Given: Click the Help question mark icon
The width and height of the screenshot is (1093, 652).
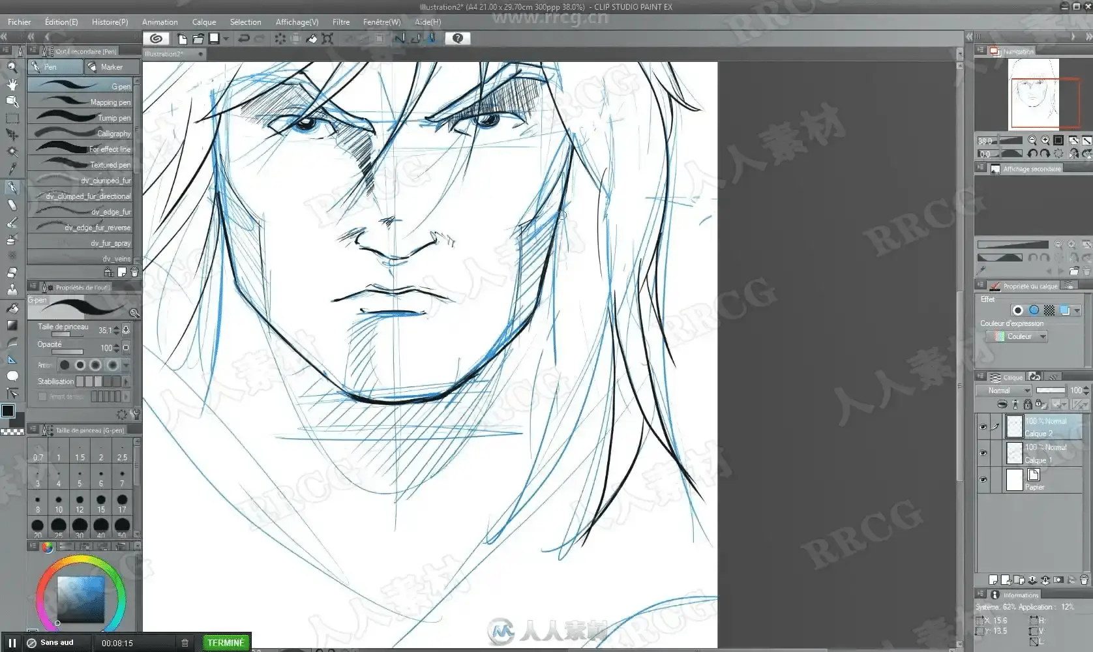Looking at the screenshot, I should pyautogui.click(x=458, y=38).
